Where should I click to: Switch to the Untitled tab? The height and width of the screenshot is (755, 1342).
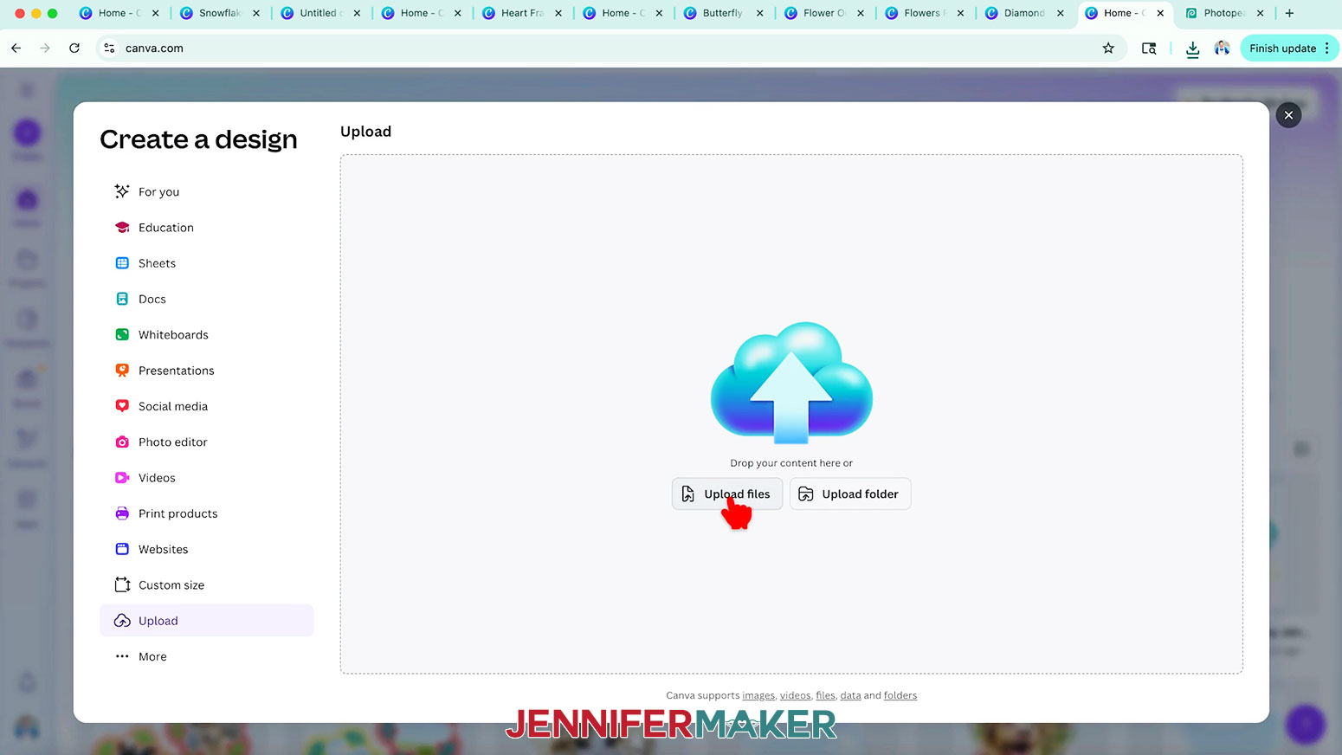point(320,13)
